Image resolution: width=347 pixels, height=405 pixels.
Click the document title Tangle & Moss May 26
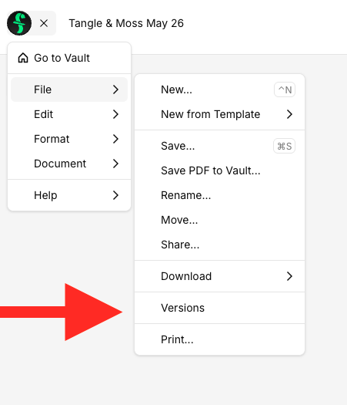coord(126,23)
